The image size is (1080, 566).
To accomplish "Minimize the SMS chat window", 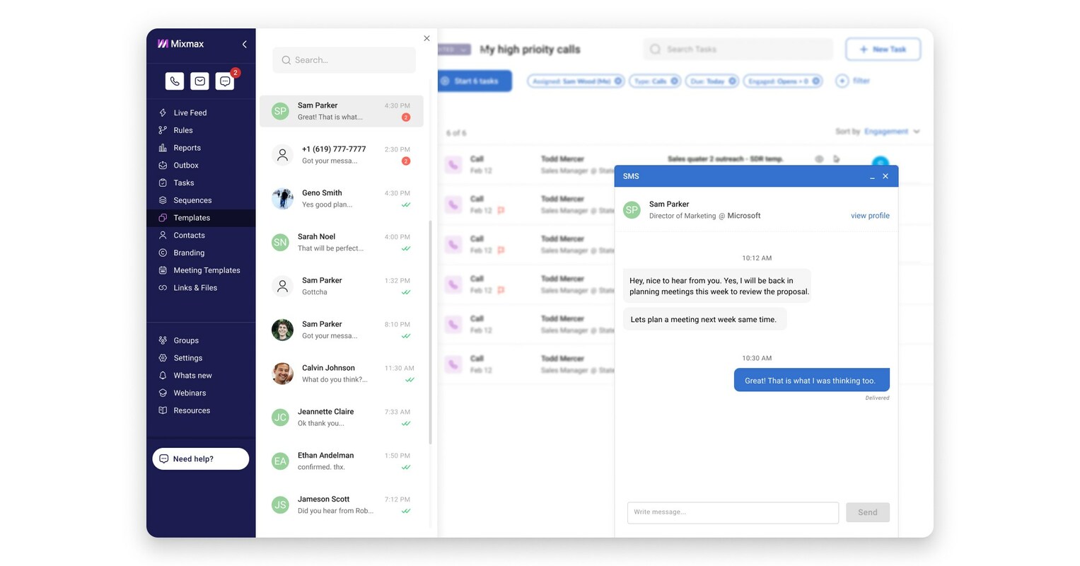I will coord(872,177).
